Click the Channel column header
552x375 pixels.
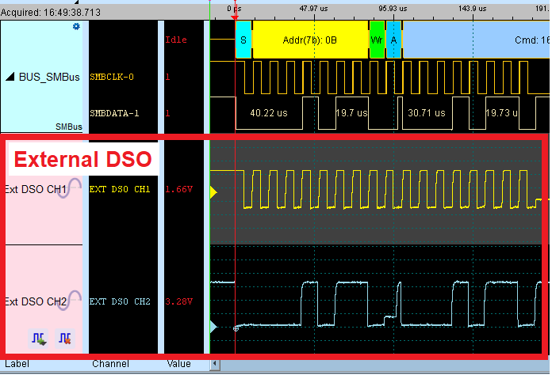coord(110,364)
